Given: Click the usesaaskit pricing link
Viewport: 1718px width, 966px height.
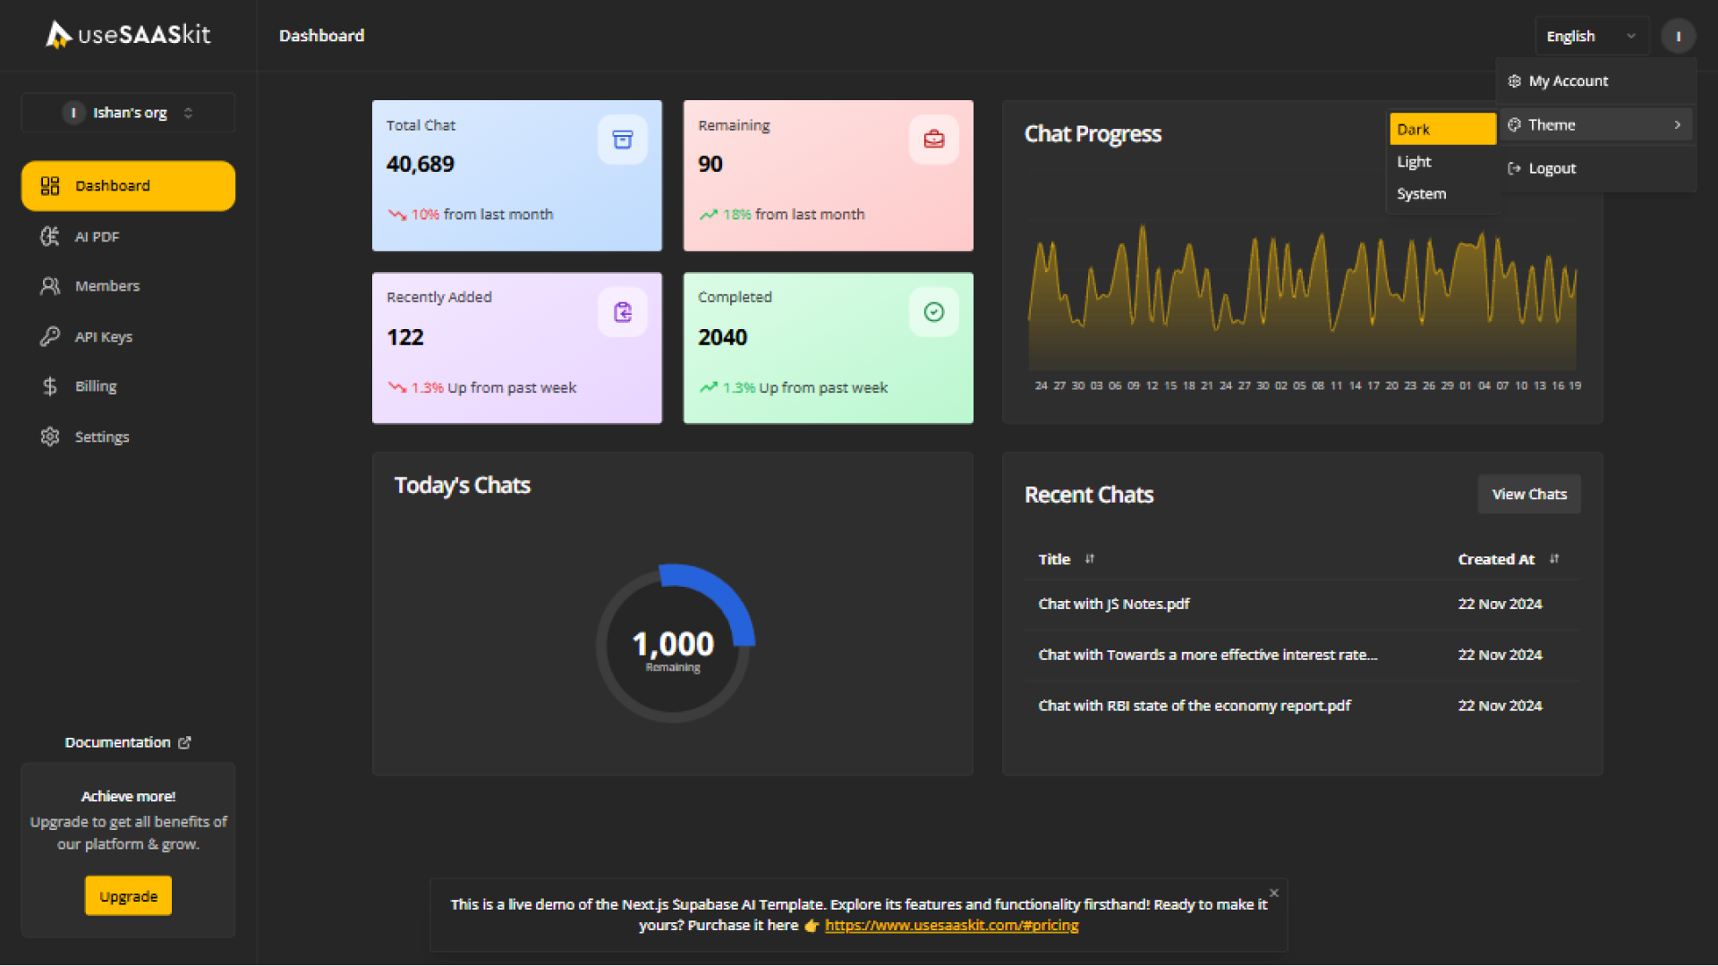Looking at the screenshot, I should point(951,925).
